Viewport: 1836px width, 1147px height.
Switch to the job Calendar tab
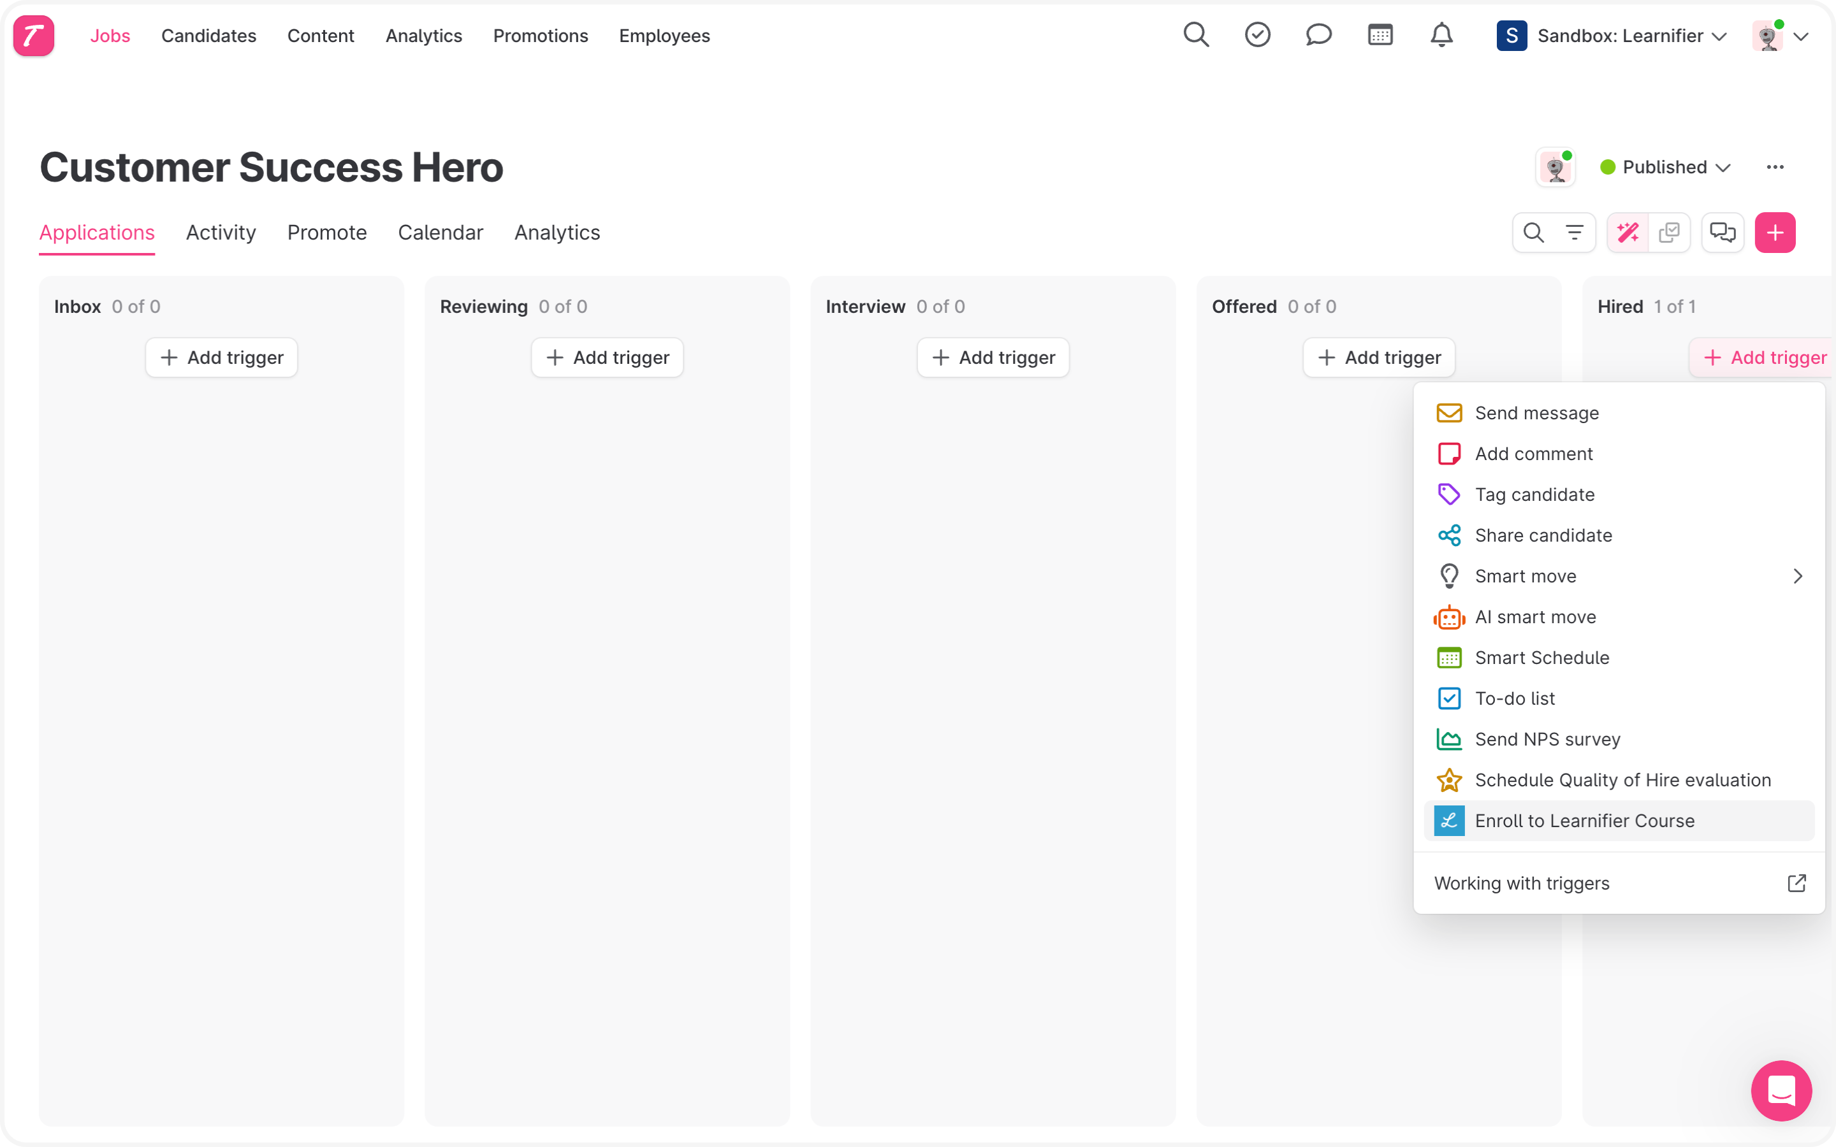pos(440,233)
